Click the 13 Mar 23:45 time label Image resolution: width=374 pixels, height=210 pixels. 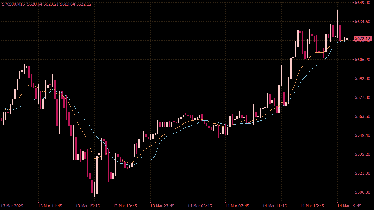click(162, 206)
